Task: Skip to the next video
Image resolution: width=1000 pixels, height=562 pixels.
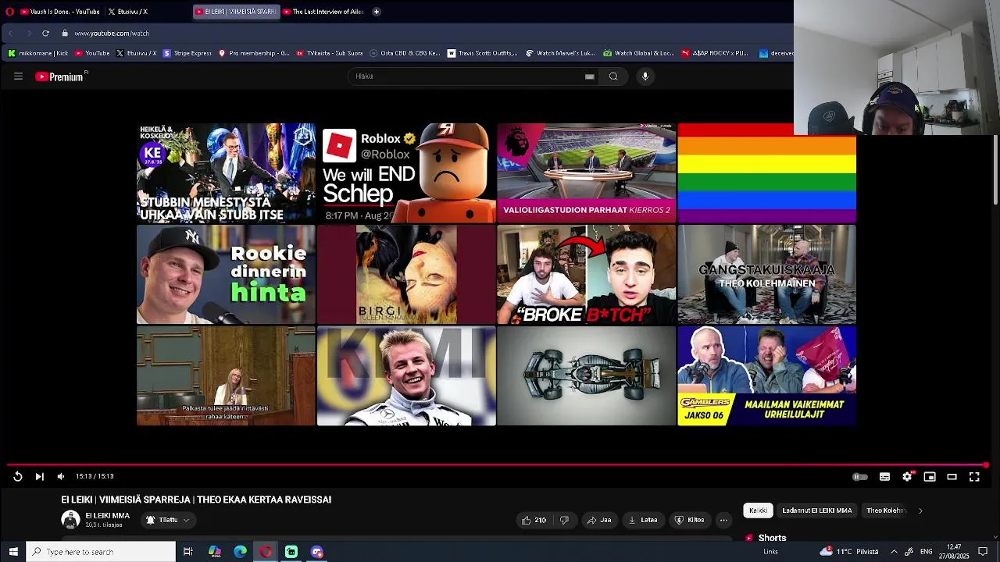Action: 39,476
